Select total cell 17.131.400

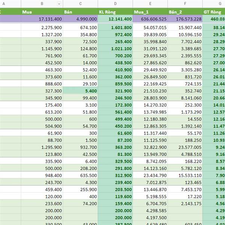[42, 19]
